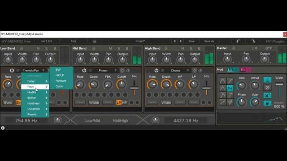Click the Master lock icon
This screenshot has width=287, height=161.
coord(234,48)
